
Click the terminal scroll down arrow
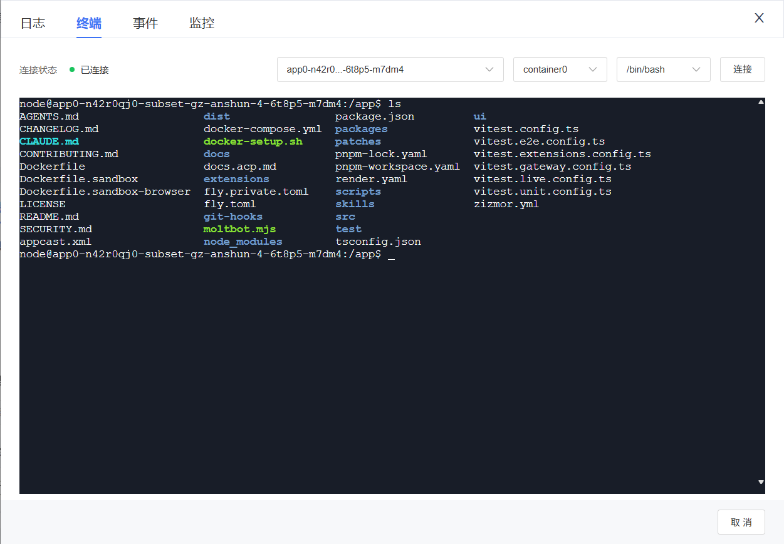(761, 482)
